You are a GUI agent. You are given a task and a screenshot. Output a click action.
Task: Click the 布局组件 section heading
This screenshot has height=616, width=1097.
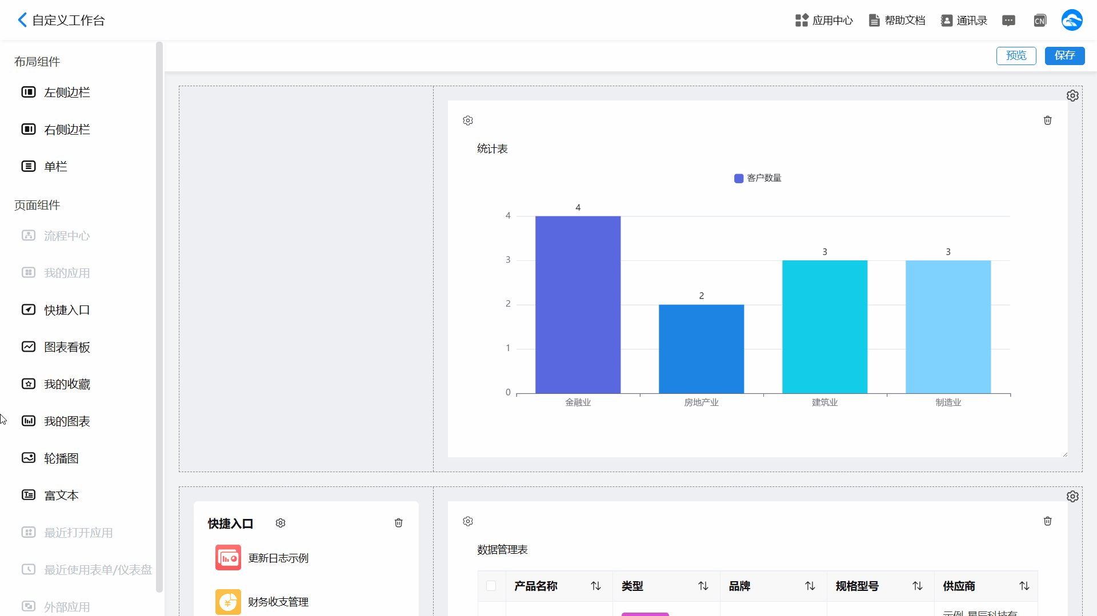click(37, 62)
